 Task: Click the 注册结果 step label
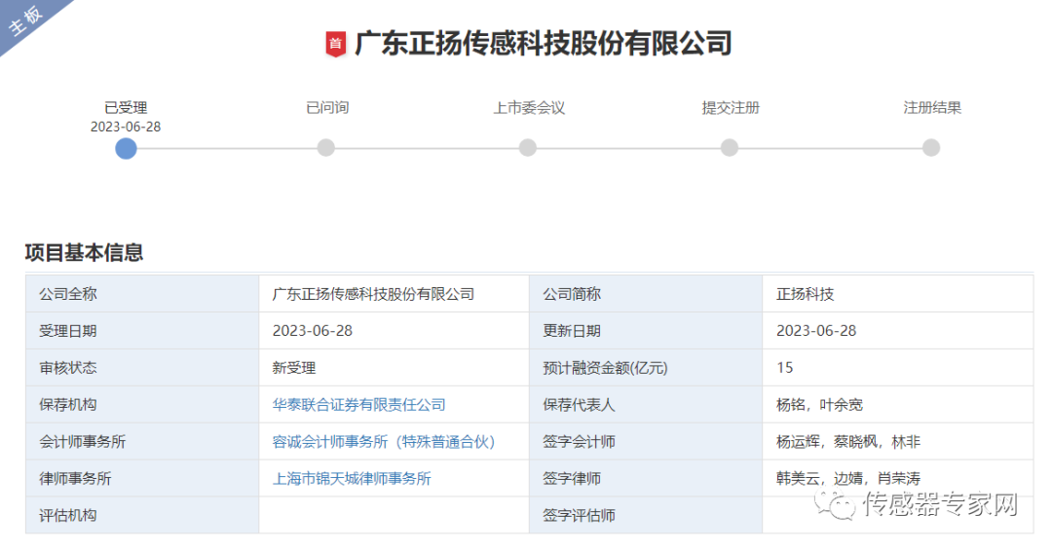(x=932, y=107)
